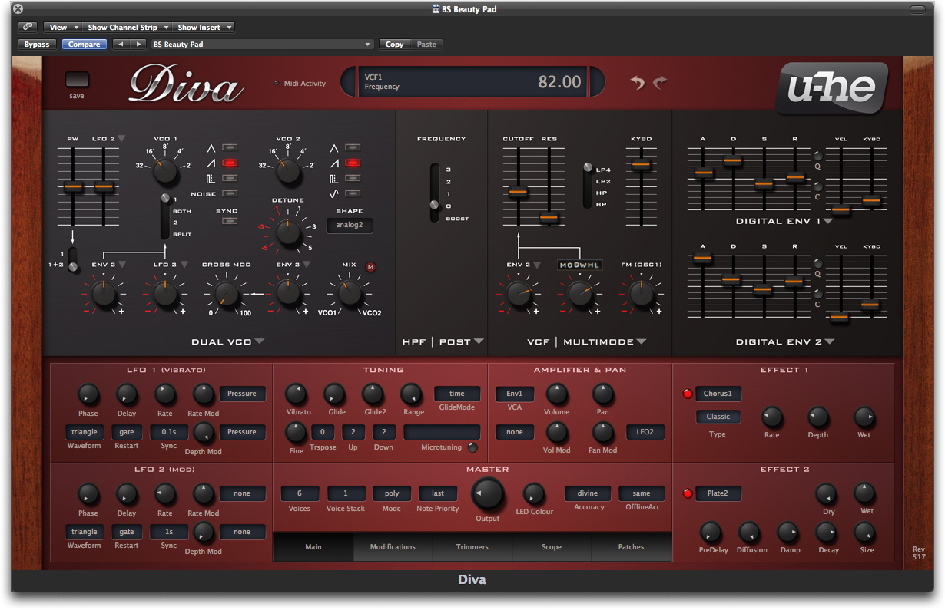Click the Paste button

click(x=426, y=45)
